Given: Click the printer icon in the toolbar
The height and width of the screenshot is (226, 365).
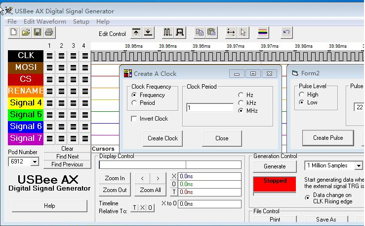Looking at the screenshot, I should [x=49, y=32].
